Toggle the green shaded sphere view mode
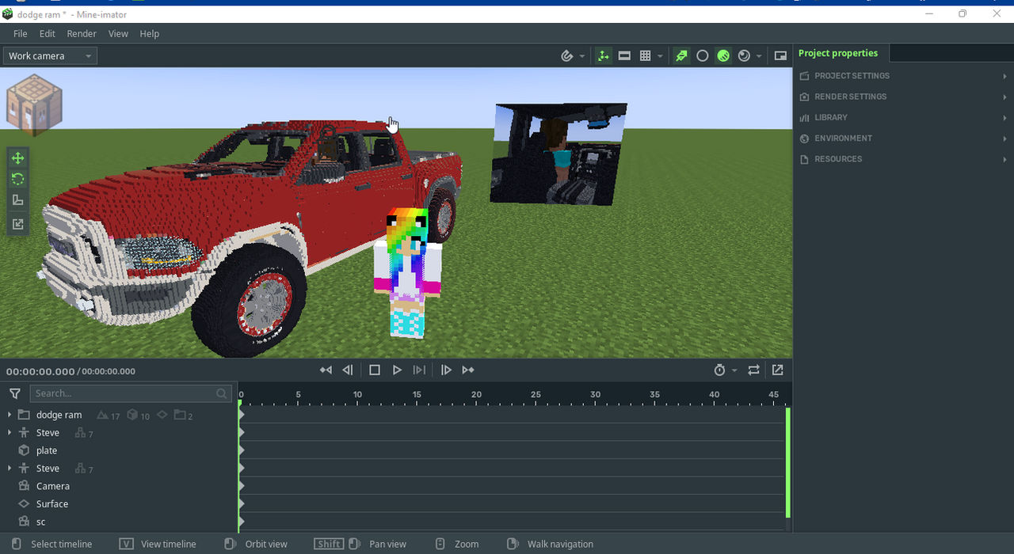 tap(723, 56)
